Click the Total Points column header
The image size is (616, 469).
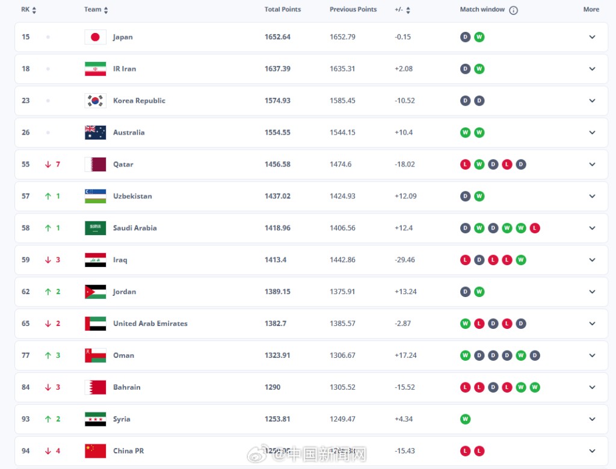283,10
